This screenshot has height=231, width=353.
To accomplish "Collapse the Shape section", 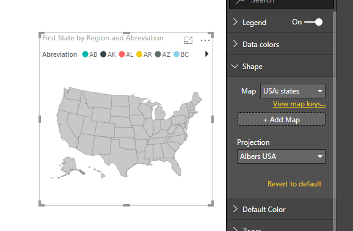I will point(235,66).
